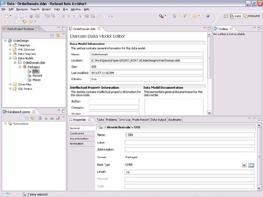Click New Connection icon in Database Explorer
This screenshot has width=263, height=197.
coord(58,118)
